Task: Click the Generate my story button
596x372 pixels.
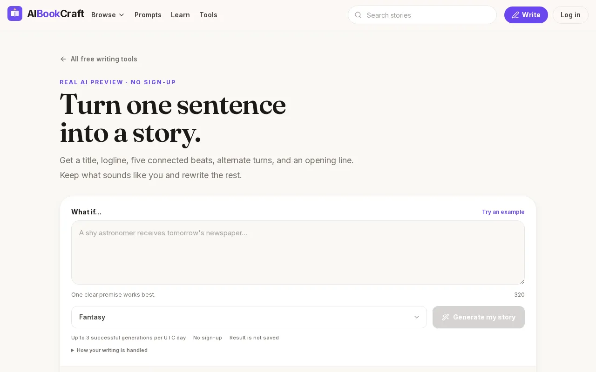Action: 479,317
